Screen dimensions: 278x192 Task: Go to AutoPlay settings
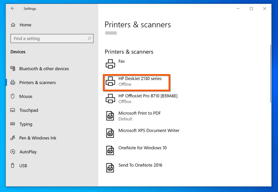pyautogui.click(x=52, y=152)
